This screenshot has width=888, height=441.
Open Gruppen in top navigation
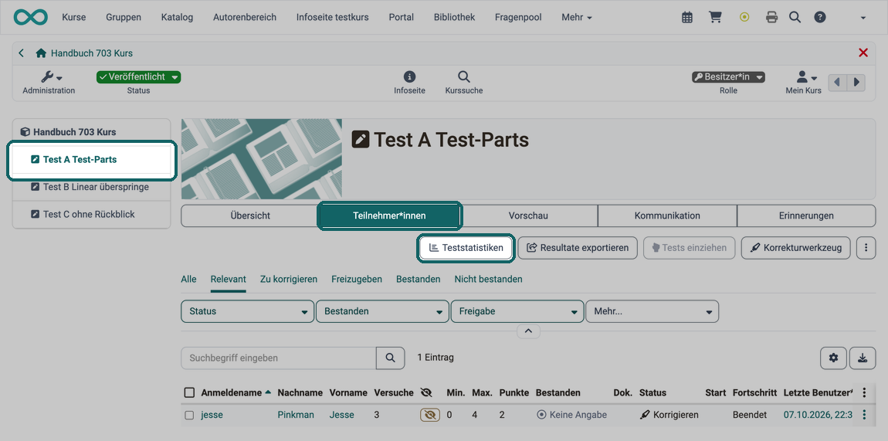point(124,18)
